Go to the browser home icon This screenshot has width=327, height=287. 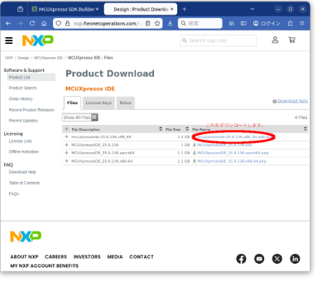(x=44, y=23)
